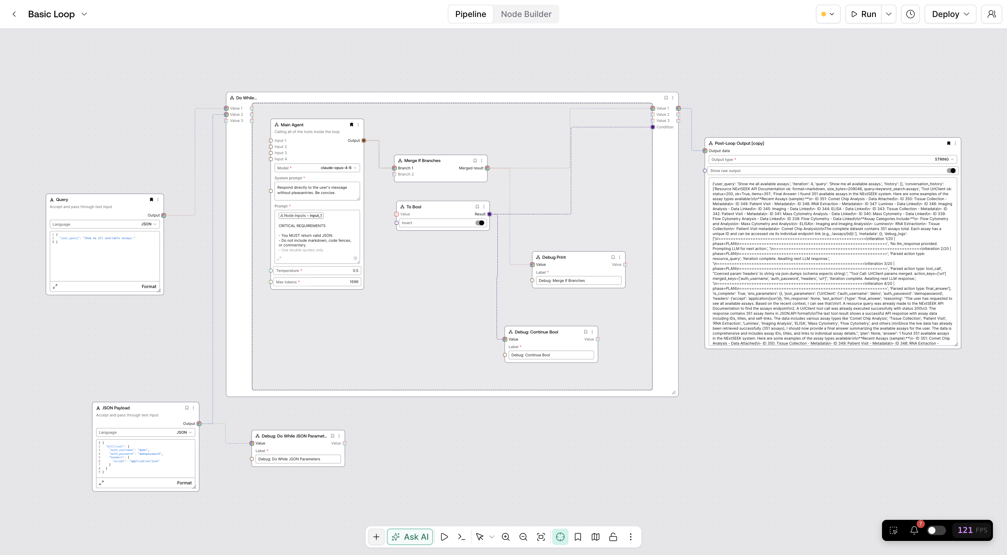Click Format in the JSON Payload node
1007x555 pixels.
coord(184,483)
